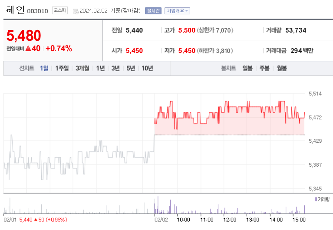Click the current price 5,480
This screenshot has height=230, width=333.
pyautogui.click(x=23, y=36)
